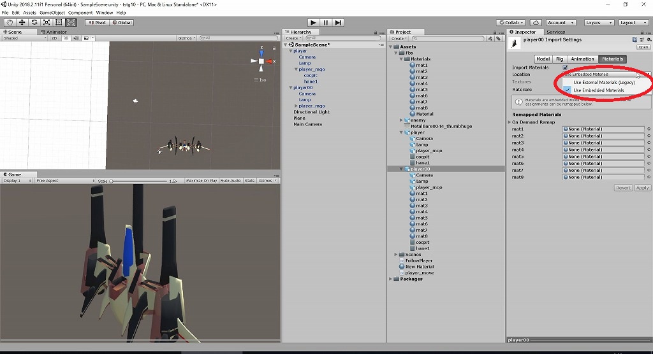Viewport: 653px width, 354px height.
Task: Select the Rect Transform tool
Action: coord(59,22)
